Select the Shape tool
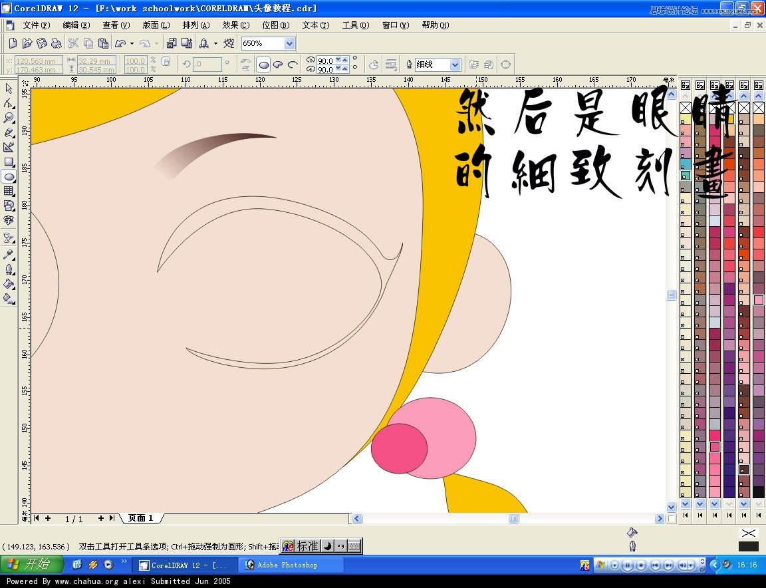The width and height of the screenshot is (766, 588). click(9, 104)
